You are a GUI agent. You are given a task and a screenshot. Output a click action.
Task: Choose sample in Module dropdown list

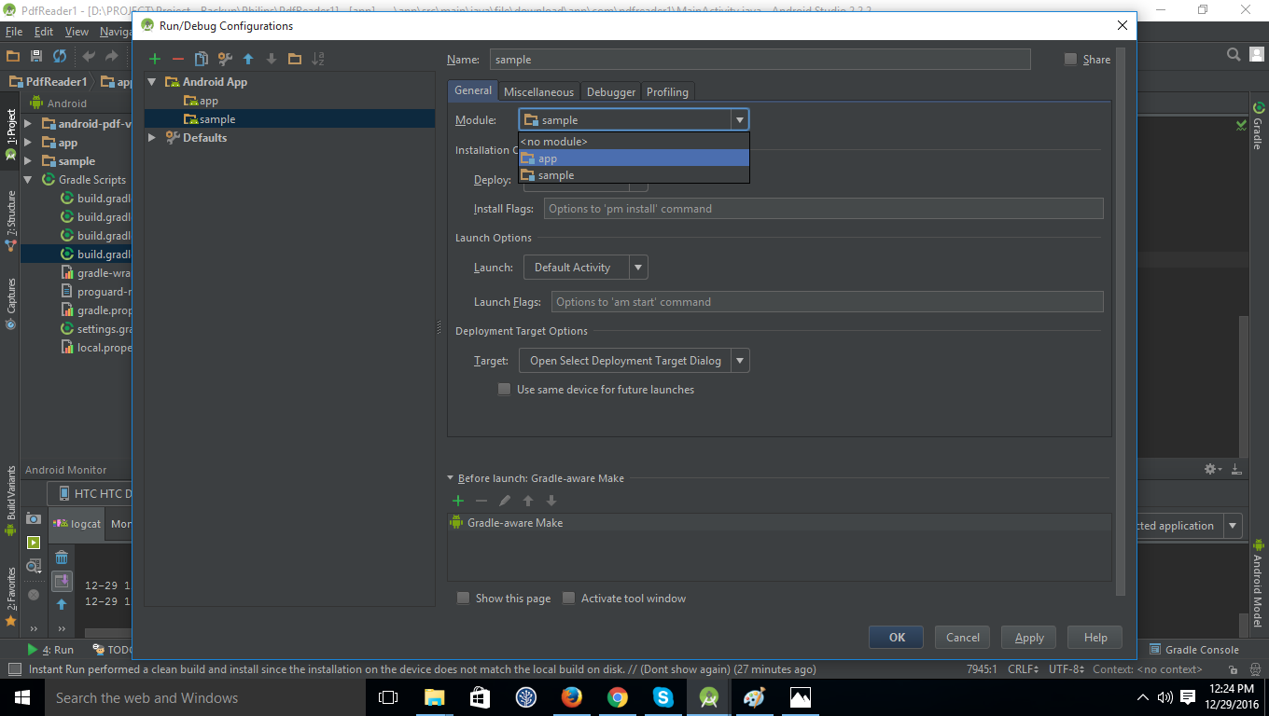point(634,175)
